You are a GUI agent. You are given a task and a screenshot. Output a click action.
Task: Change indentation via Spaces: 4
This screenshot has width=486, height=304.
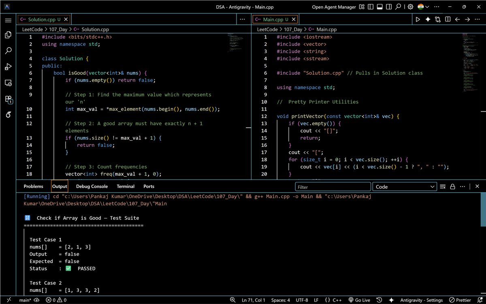(280, 300)
